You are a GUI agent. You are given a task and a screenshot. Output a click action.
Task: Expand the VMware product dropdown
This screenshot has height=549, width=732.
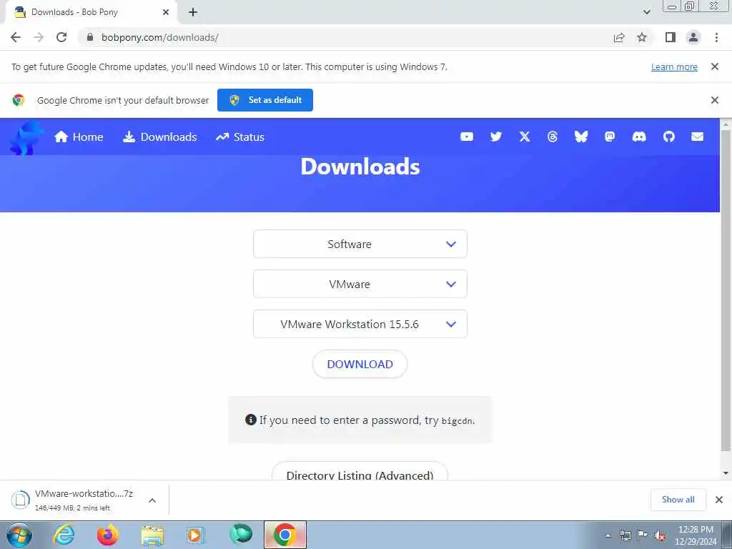[360, 284]
